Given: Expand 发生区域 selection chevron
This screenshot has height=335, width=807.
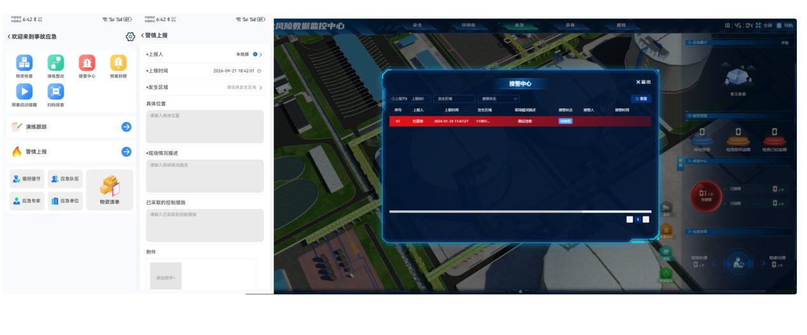Looking at the screenshot, I should [261, 87].
